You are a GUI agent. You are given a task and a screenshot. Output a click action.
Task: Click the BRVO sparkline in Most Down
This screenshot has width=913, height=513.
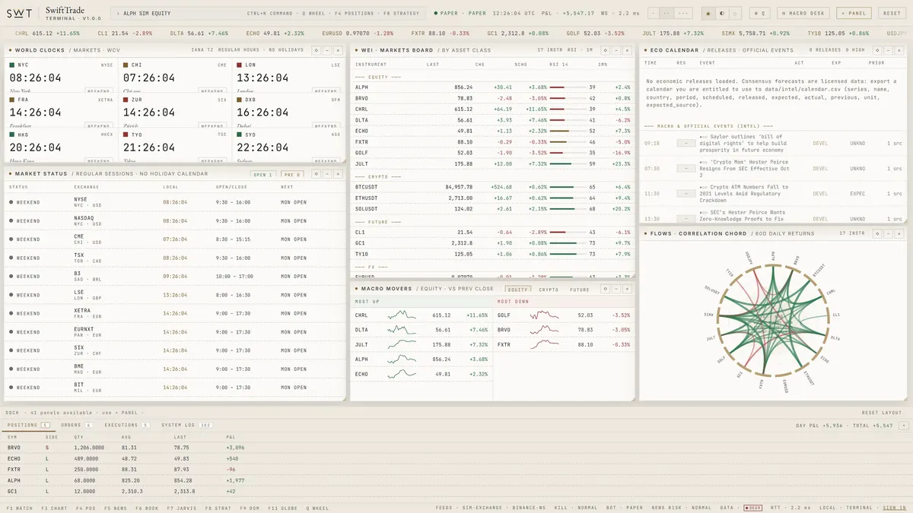tap(545, 330)
